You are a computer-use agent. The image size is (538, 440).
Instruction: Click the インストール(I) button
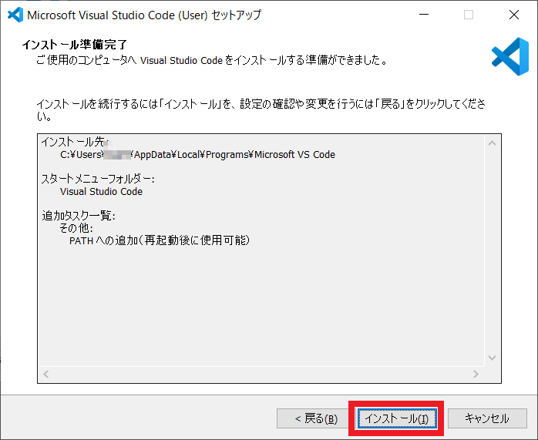(397, 418)
